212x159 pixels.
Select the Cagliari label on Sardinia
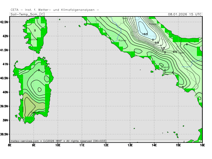click(35, 113)
